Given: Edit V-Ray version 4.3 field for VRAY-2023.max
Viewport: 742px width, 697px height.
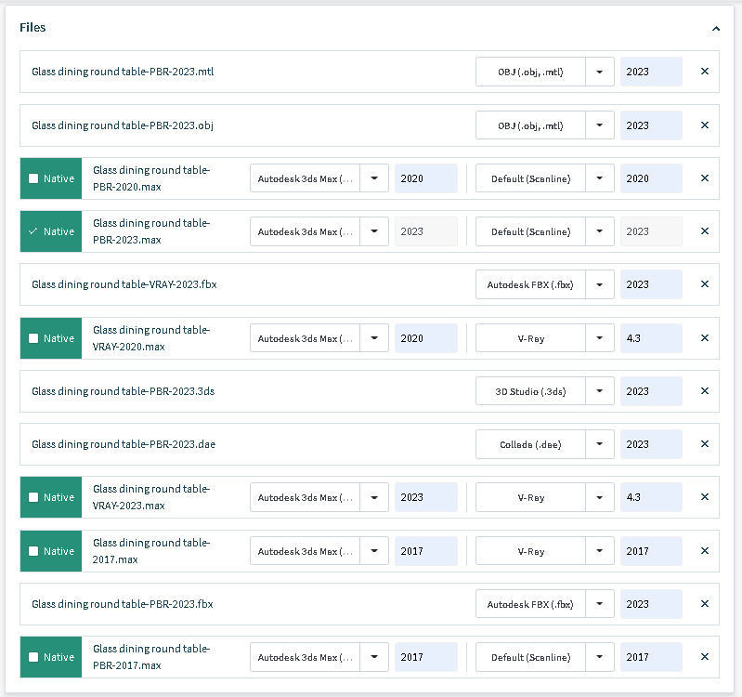Looking at the screenshot, I should [x=650, y=497].
